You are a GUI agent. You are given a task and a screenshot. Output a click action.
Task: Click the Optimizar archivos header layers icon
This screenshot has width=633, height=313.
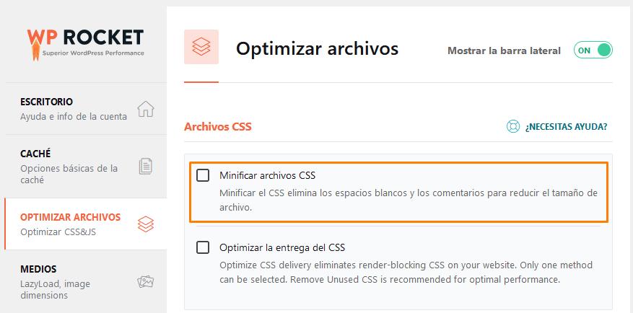(201, 48)
